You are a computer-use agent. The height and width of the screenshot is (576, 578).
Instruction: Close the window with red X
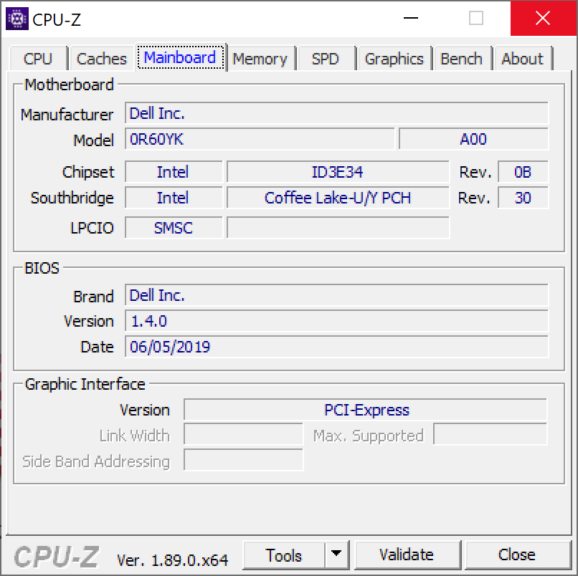[x=543, y=18]
